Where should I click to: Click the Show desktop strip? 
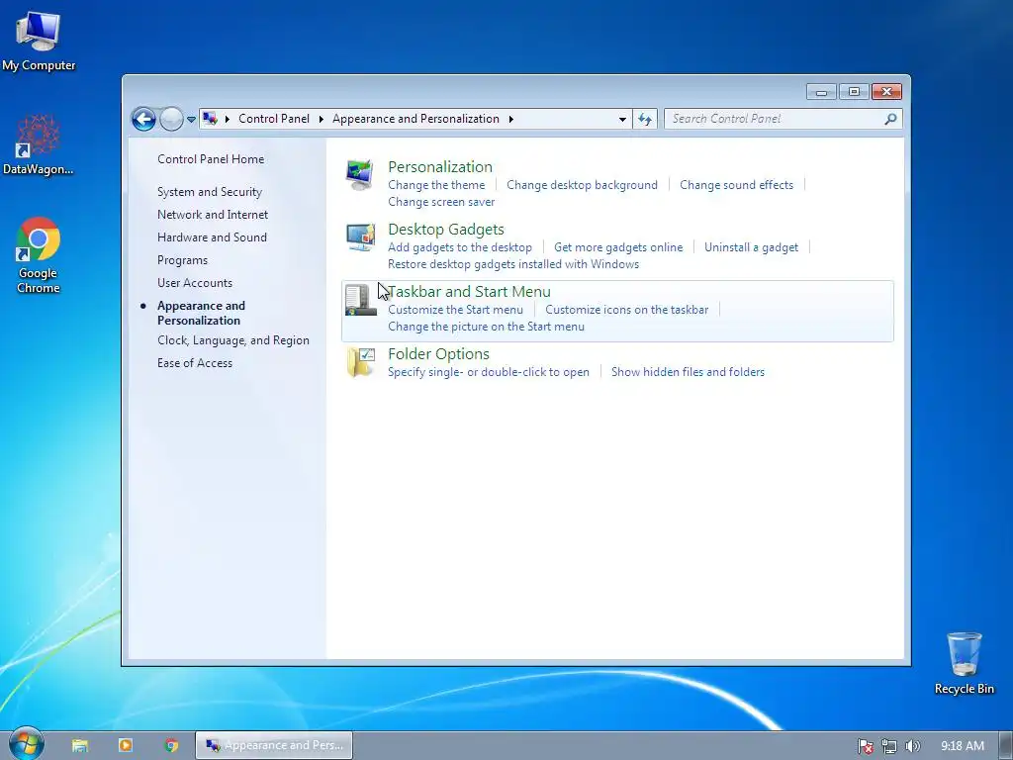(1006, 745)
